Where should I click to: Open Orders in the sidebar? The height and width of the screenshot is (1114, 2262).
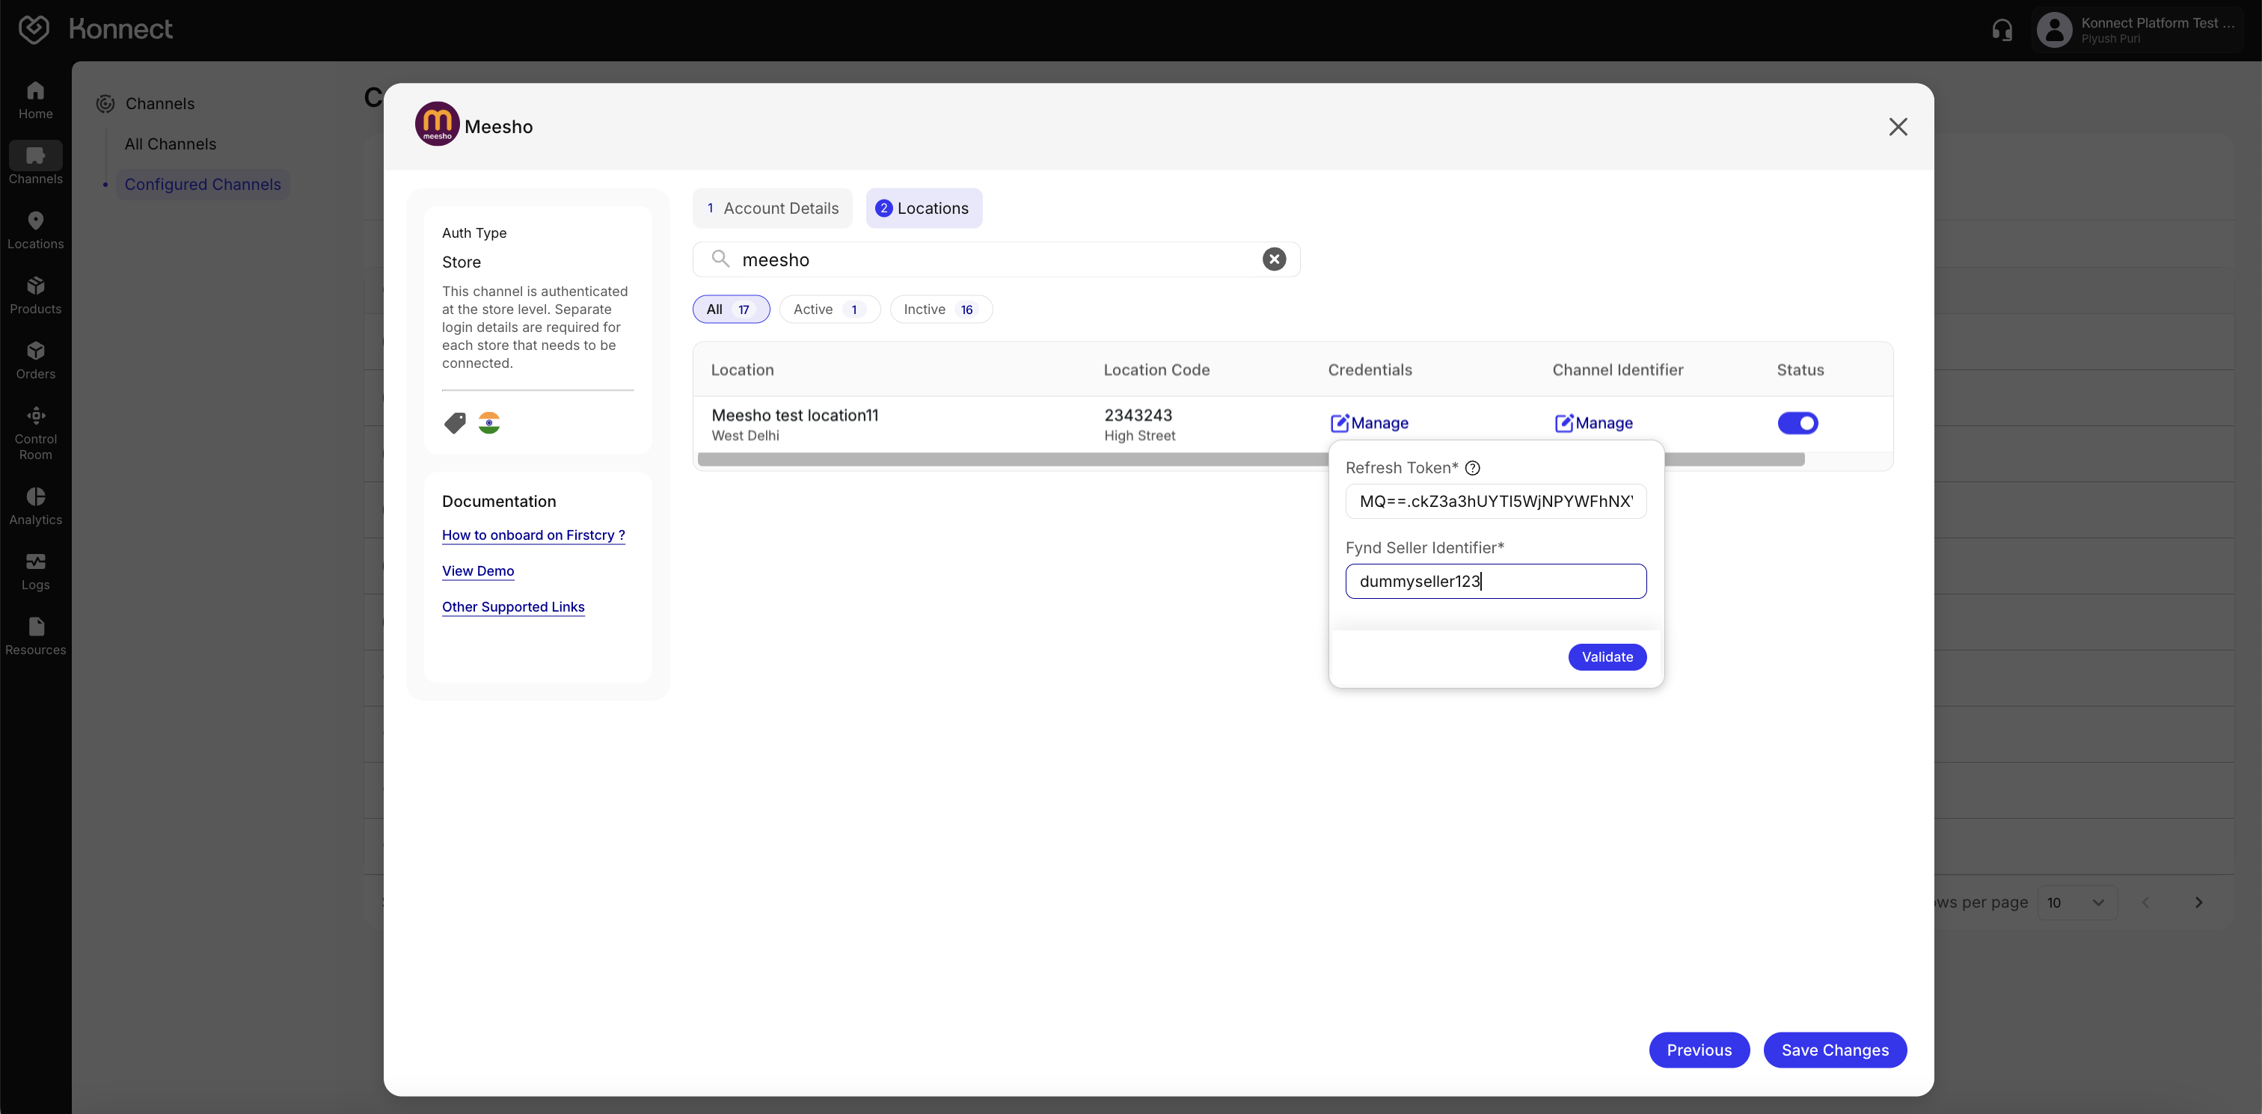(x=35, y=360)
